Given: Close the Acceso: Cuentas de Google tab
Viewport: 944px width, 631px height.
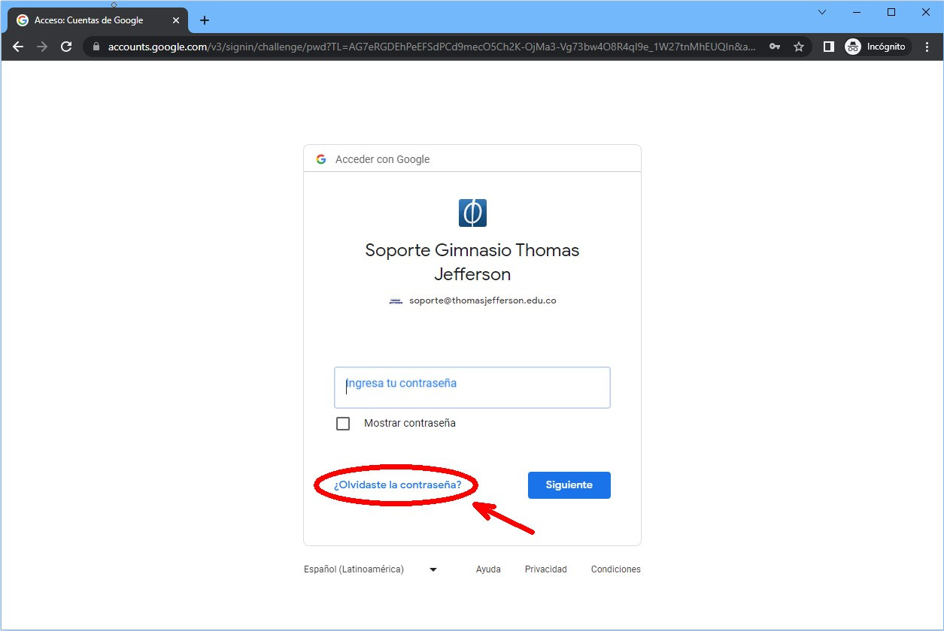Looking at the screenshot, I should point(176,20).
